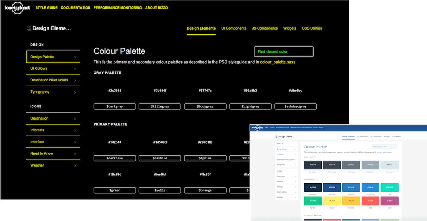The height and width of the screenshot is (221, 427).
Task: Expand the Interface chevron in the black window
Action: [75, 142]
